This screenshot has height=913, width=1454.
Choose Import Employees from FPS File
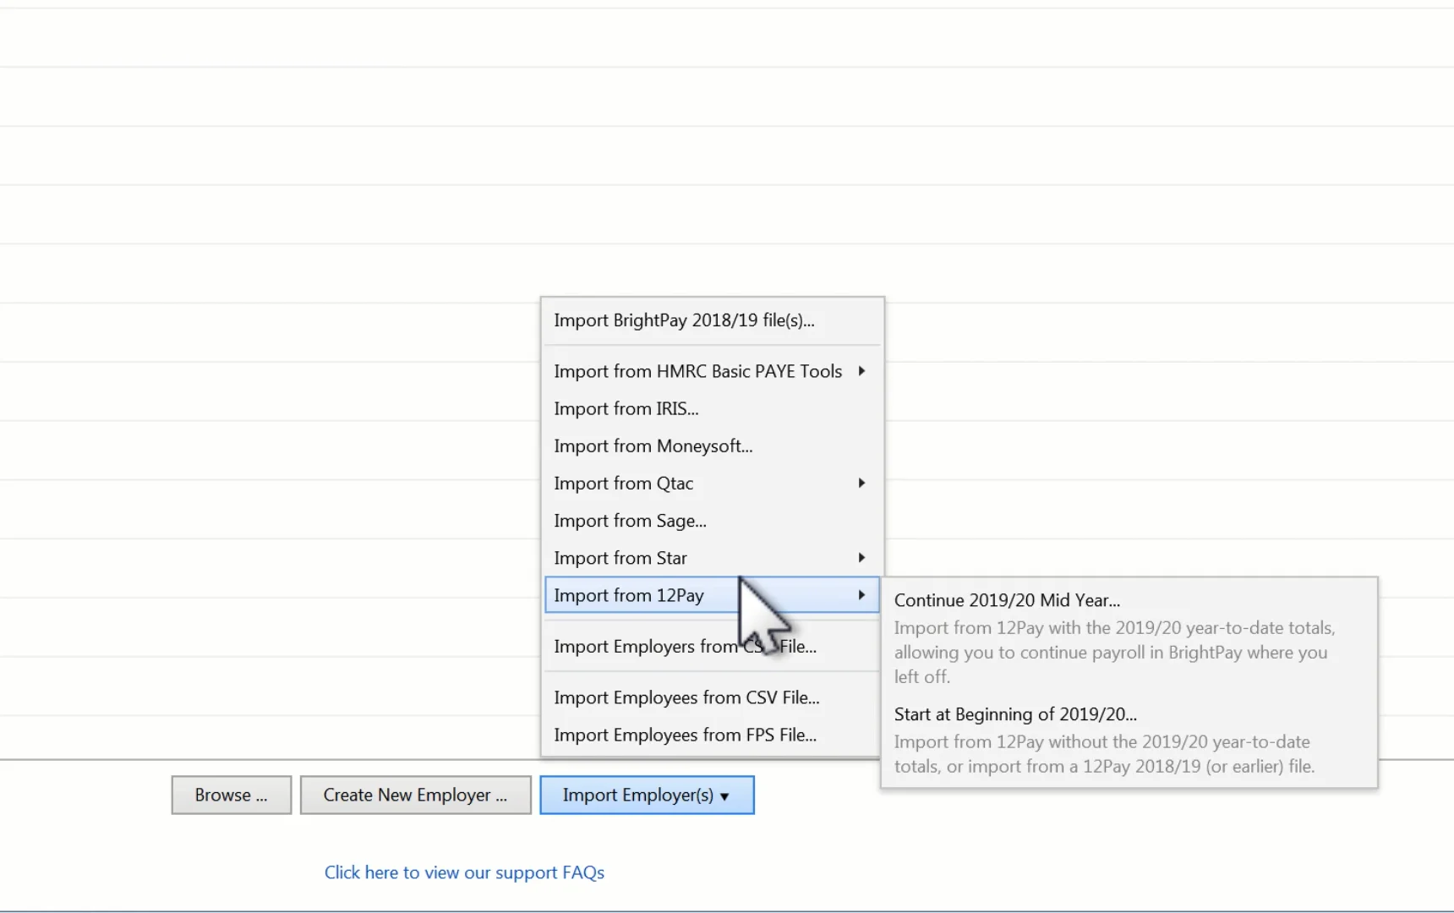pos(712,735)
